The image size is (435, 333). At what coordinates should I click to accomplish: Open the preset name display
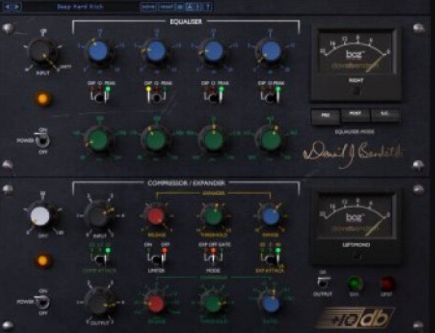pos(81,7)
